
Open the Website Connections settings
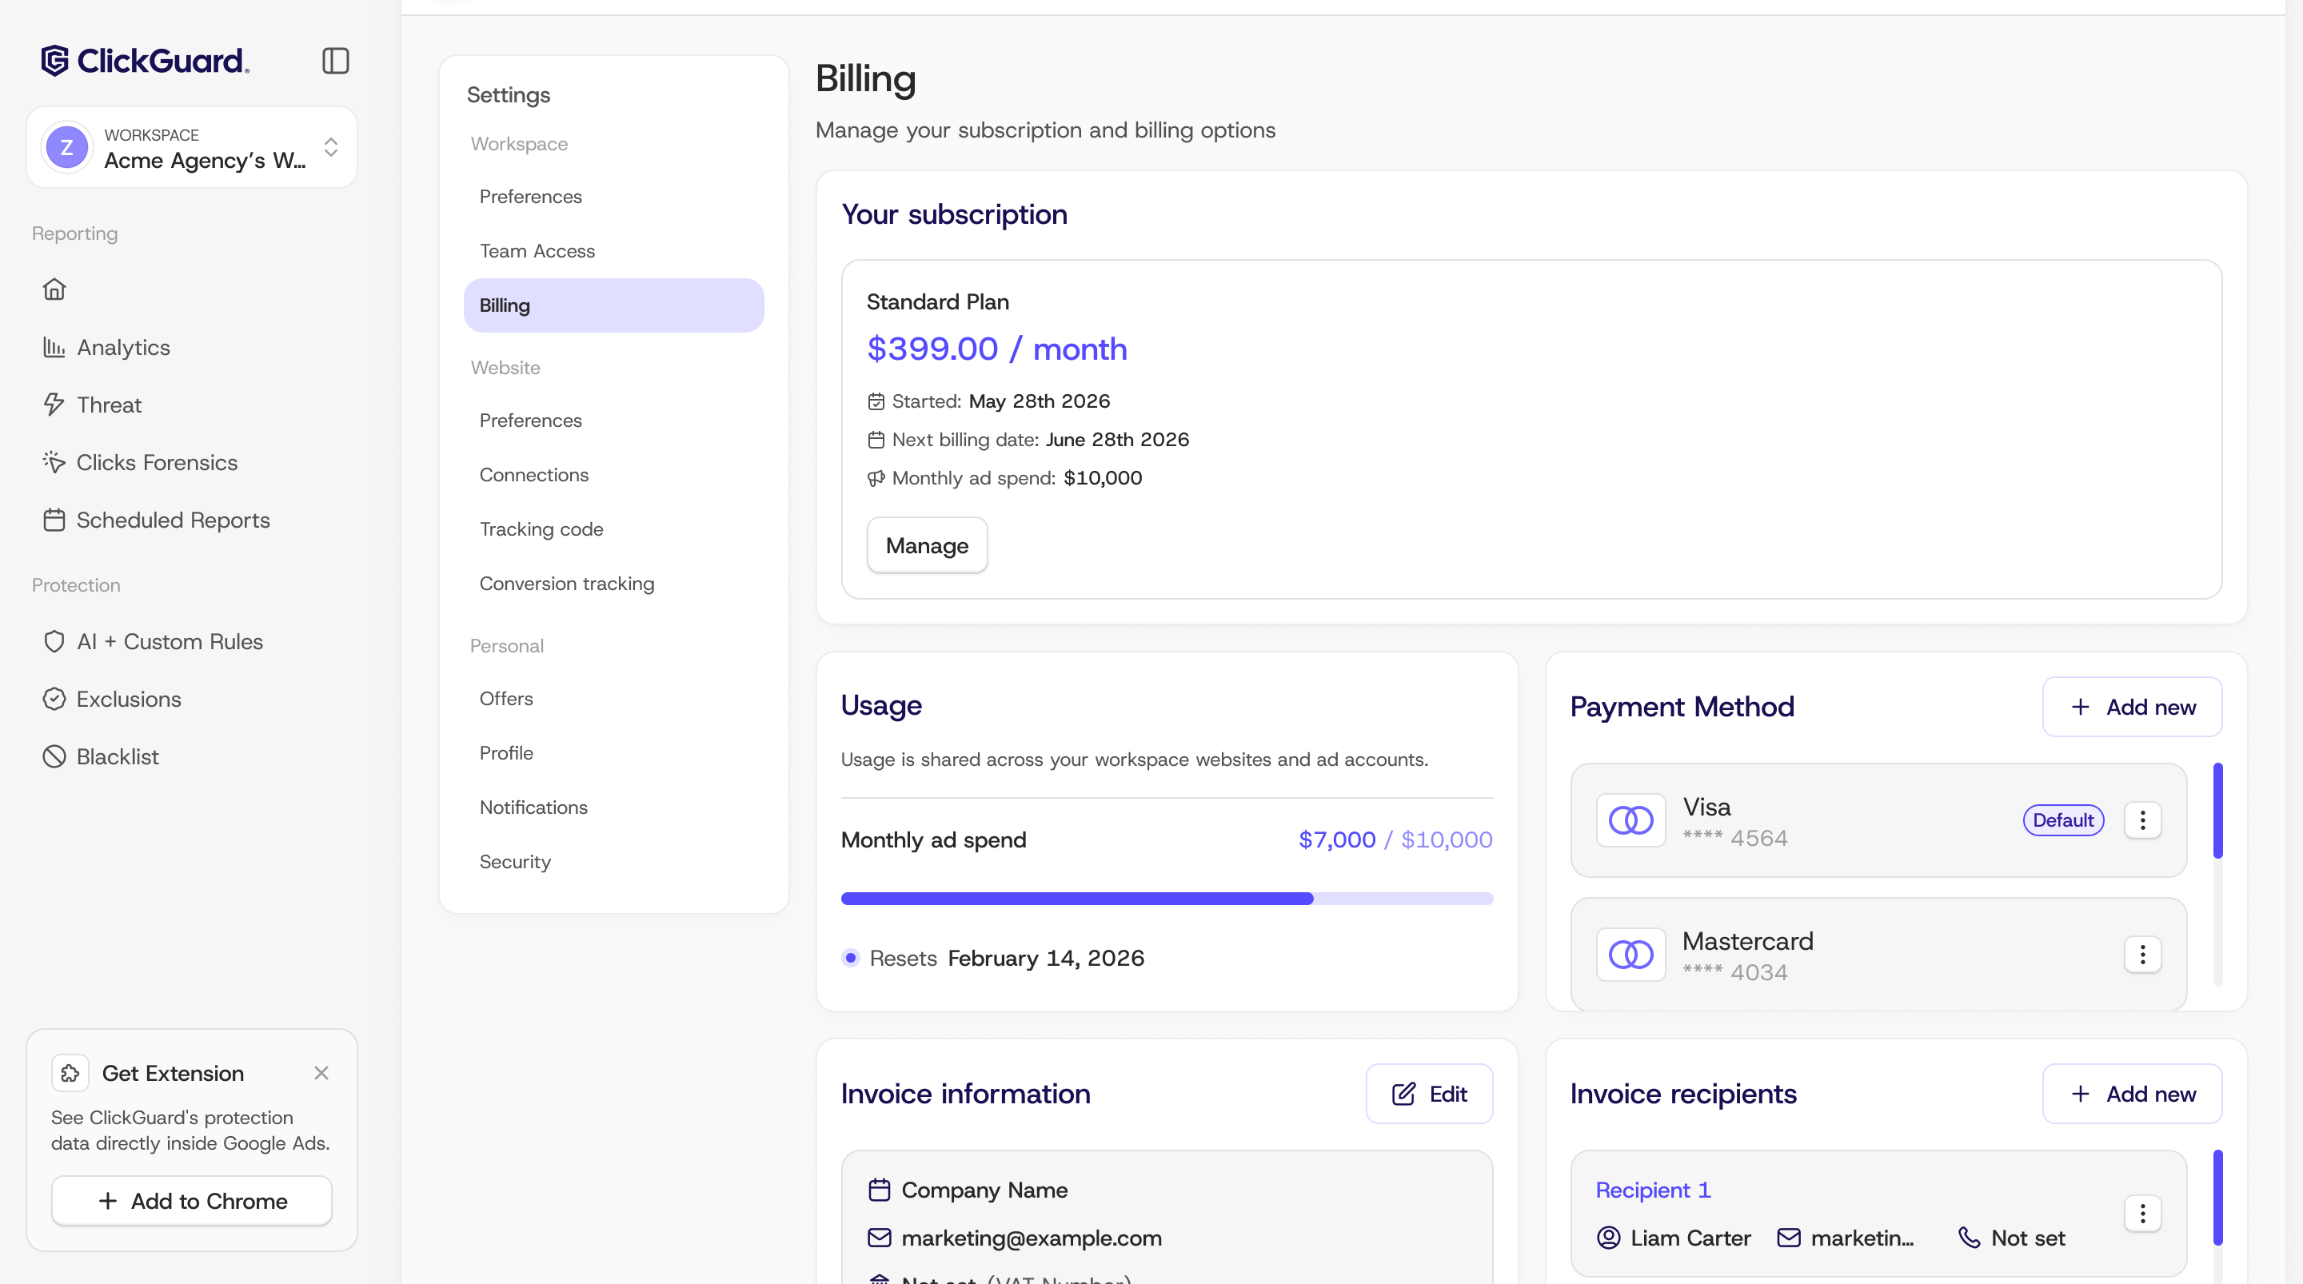pos(614,475)
